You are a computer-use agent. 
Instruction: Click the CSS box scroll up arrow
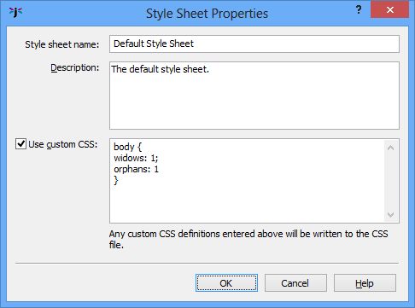pos(390,148)
